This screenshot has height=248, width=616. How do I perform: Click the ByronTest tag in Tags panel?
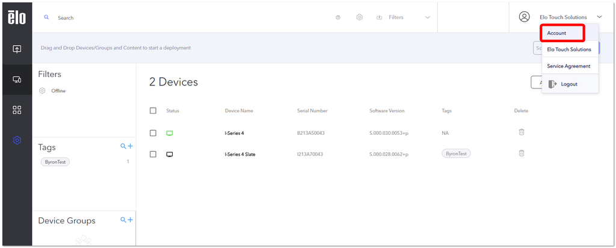point(55,162)
